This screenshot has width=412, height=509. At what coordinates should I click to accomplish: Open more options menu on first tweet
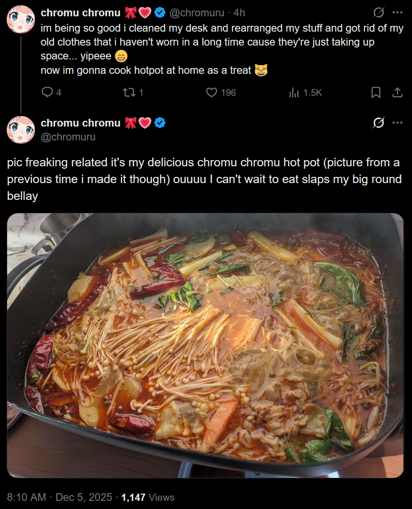pos(398,12)
